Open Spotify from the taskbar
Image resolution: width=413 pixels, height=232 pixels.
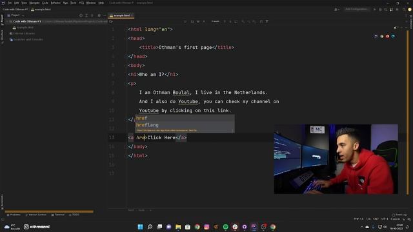point(225,227)
